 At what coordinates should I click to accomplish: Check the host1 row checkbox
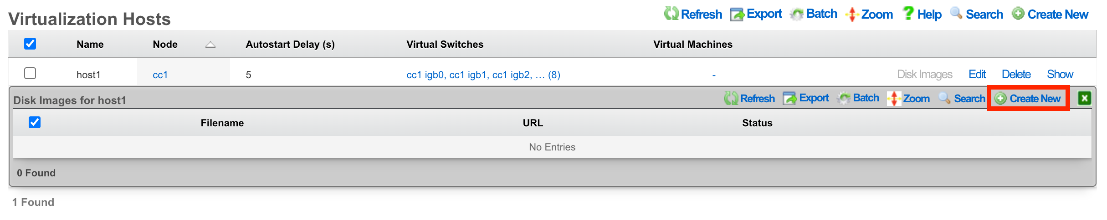coord(30,73)
